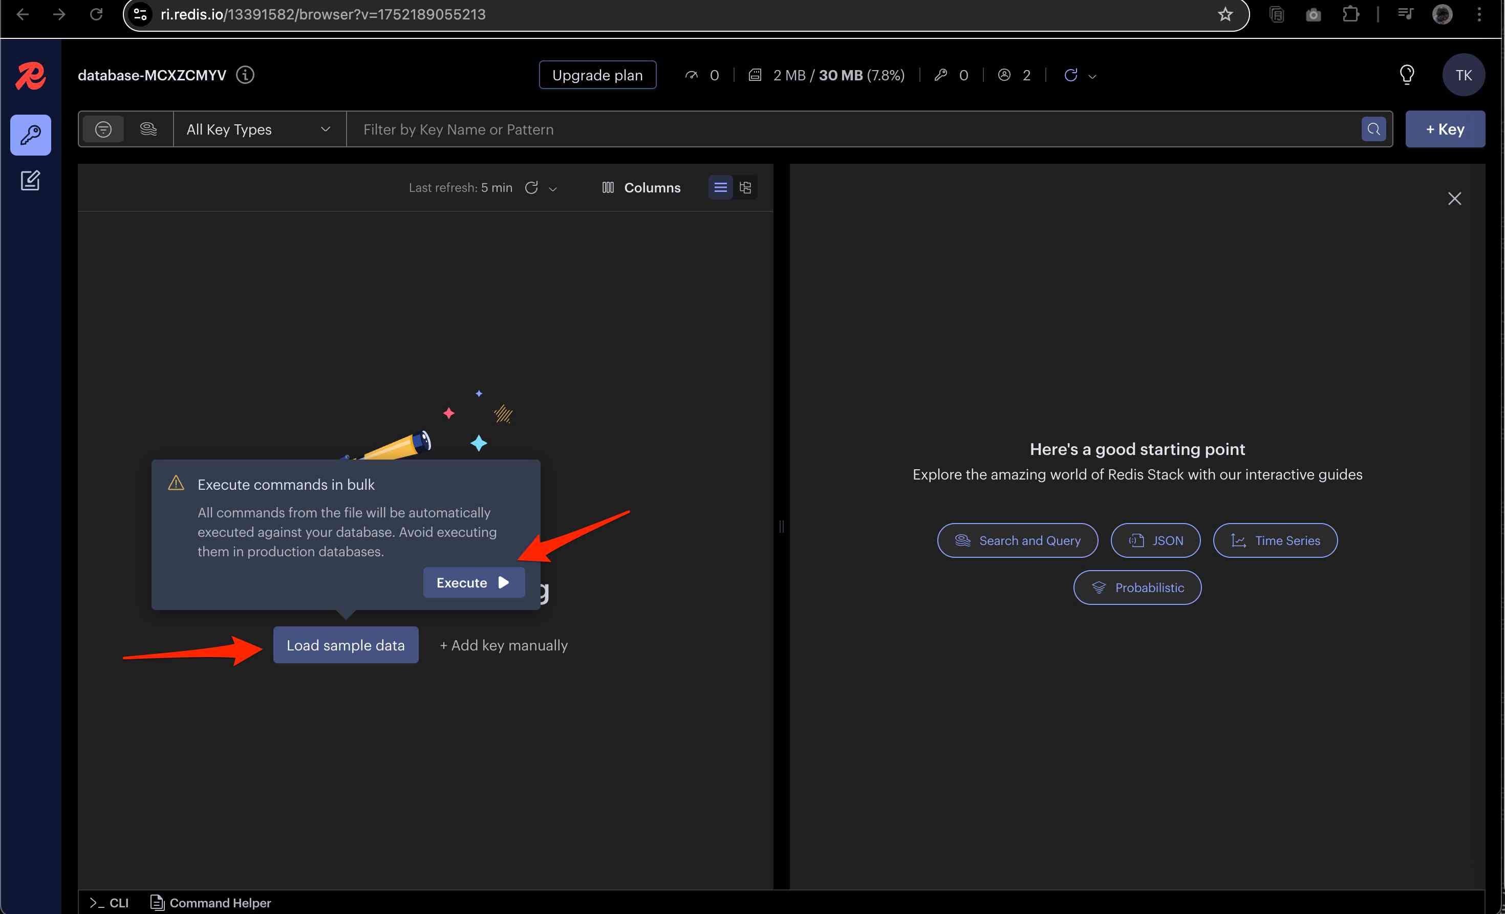This screenshot has height=914, width=1505.
Task: Refresh the key list
Action: [x=531, y=188]
